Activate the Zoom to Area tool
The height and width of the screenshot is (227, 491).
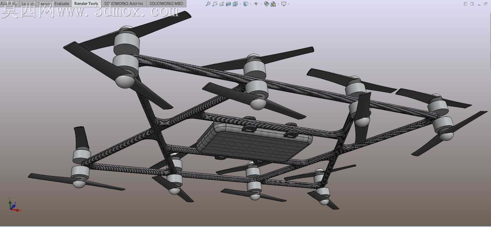pos(215,4)
